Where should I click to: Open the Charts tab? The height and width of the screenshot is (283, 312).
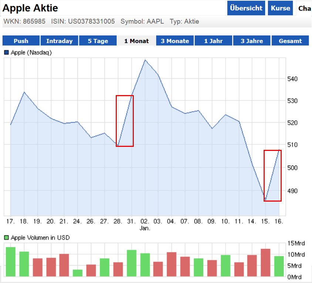click(304, 7)
